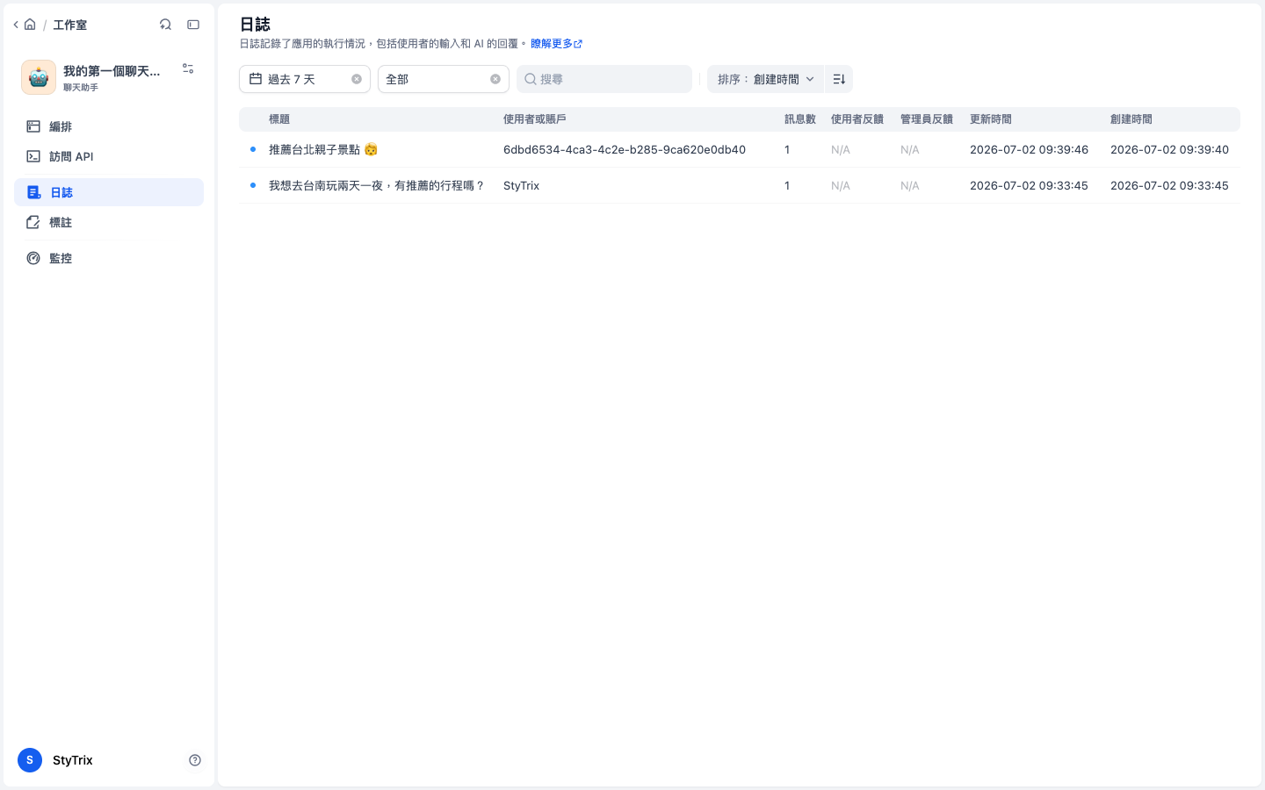1265x790 pixels.
Task: Open the 全部 status filter dropdown
Action: (x=444, y=79)
